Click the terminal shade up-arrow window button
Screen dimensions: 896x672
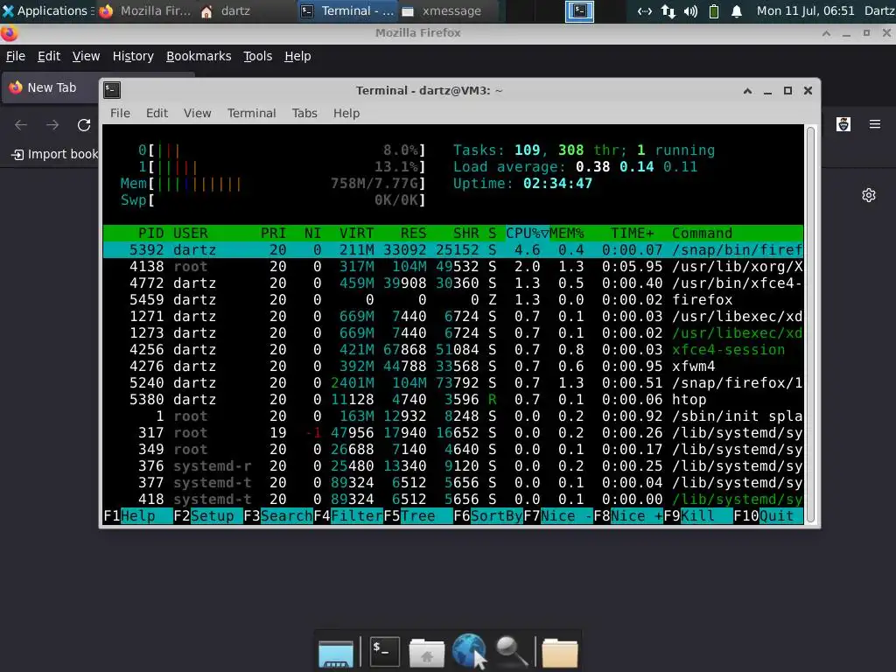pos(747,90)
